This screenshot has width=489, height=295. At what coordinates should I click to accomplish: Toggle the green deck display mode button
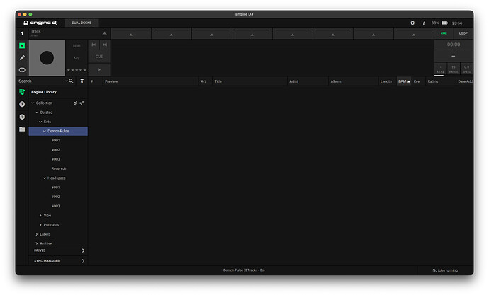point(22,45)
